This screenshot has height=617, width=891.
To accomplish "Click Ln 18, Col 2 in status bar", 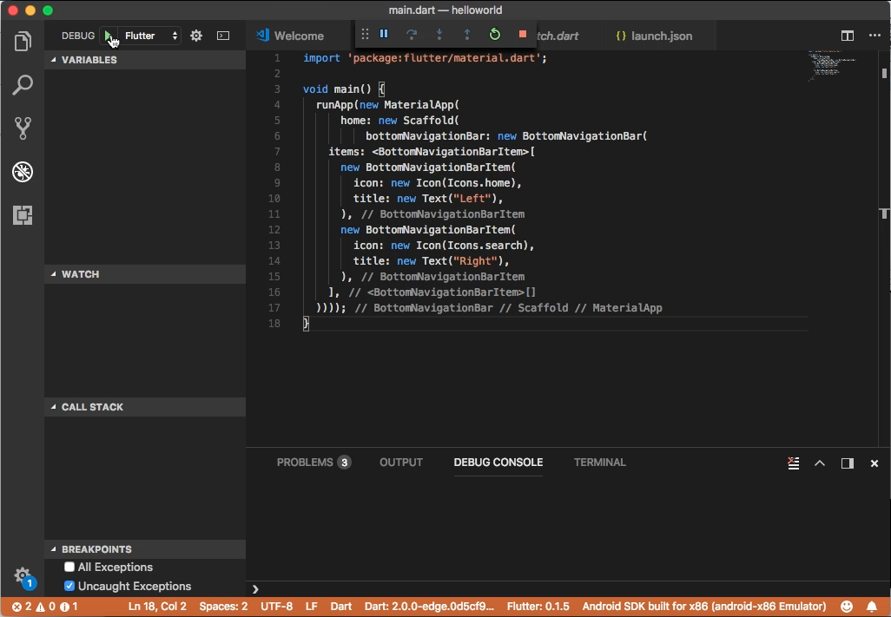I will click(x=157, y=607).
